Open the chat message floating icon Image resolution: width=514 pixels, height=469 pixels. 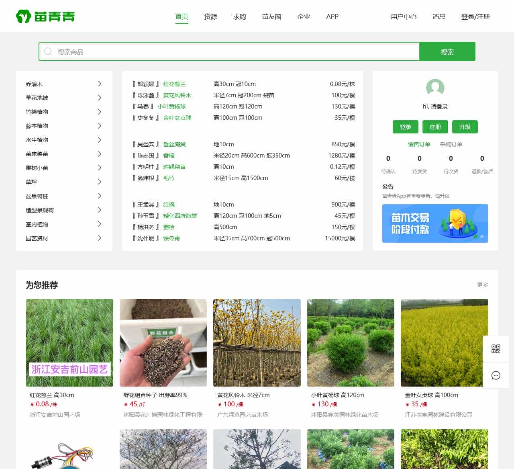tap(496, 375)
